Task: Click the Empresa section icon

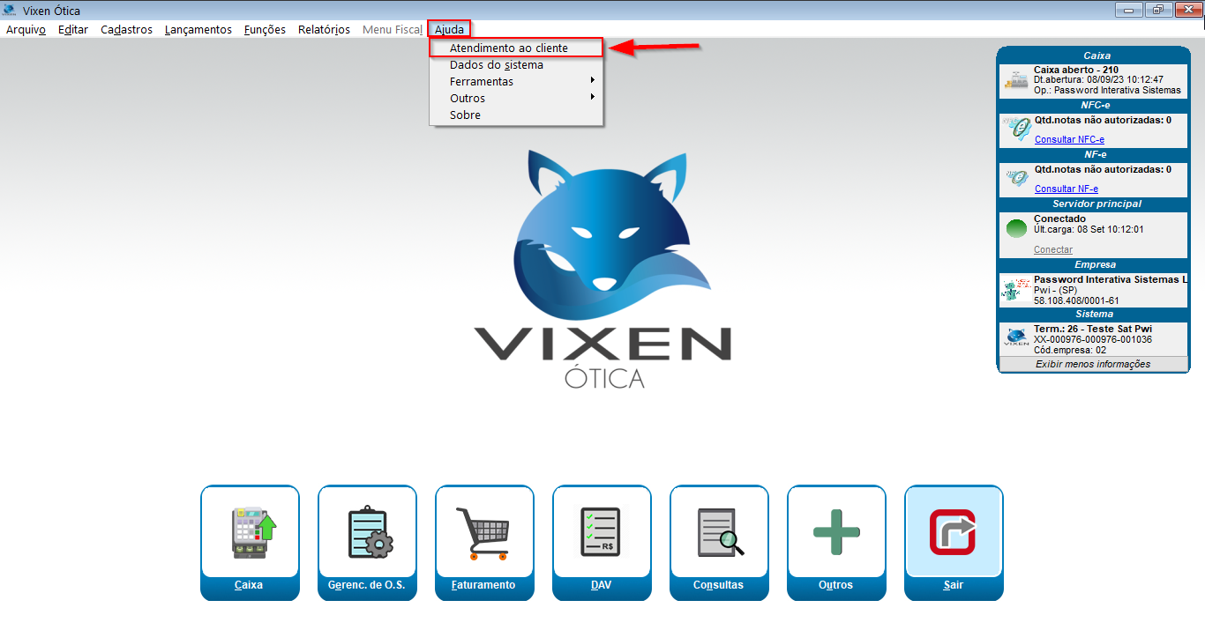Action: click(x=1016, y=289)
